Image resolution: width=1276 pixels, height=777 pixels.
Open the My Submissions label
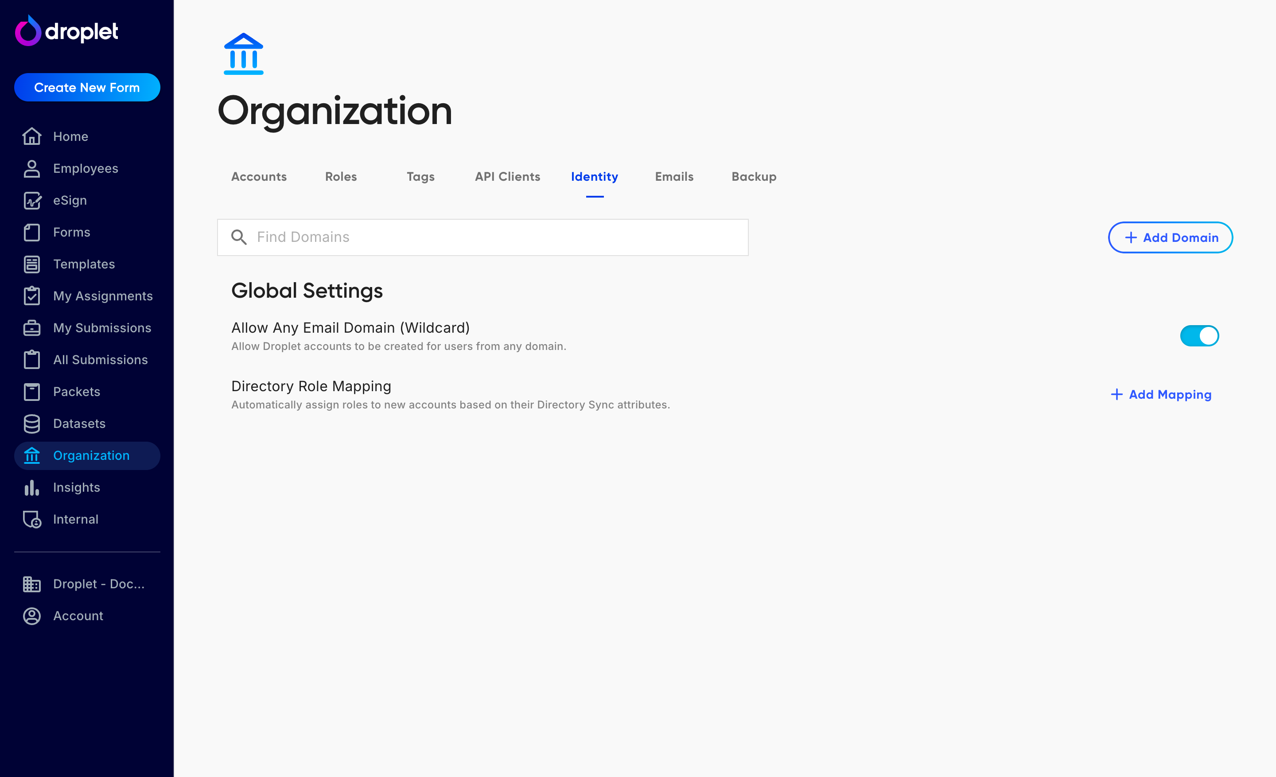pyautogui.click(x=102, y=328)
